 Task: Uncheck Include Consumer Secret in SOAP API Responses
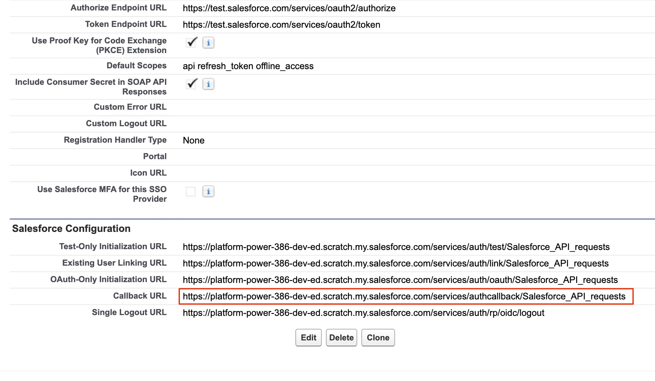pyautogui.click(x=192, y=84)
